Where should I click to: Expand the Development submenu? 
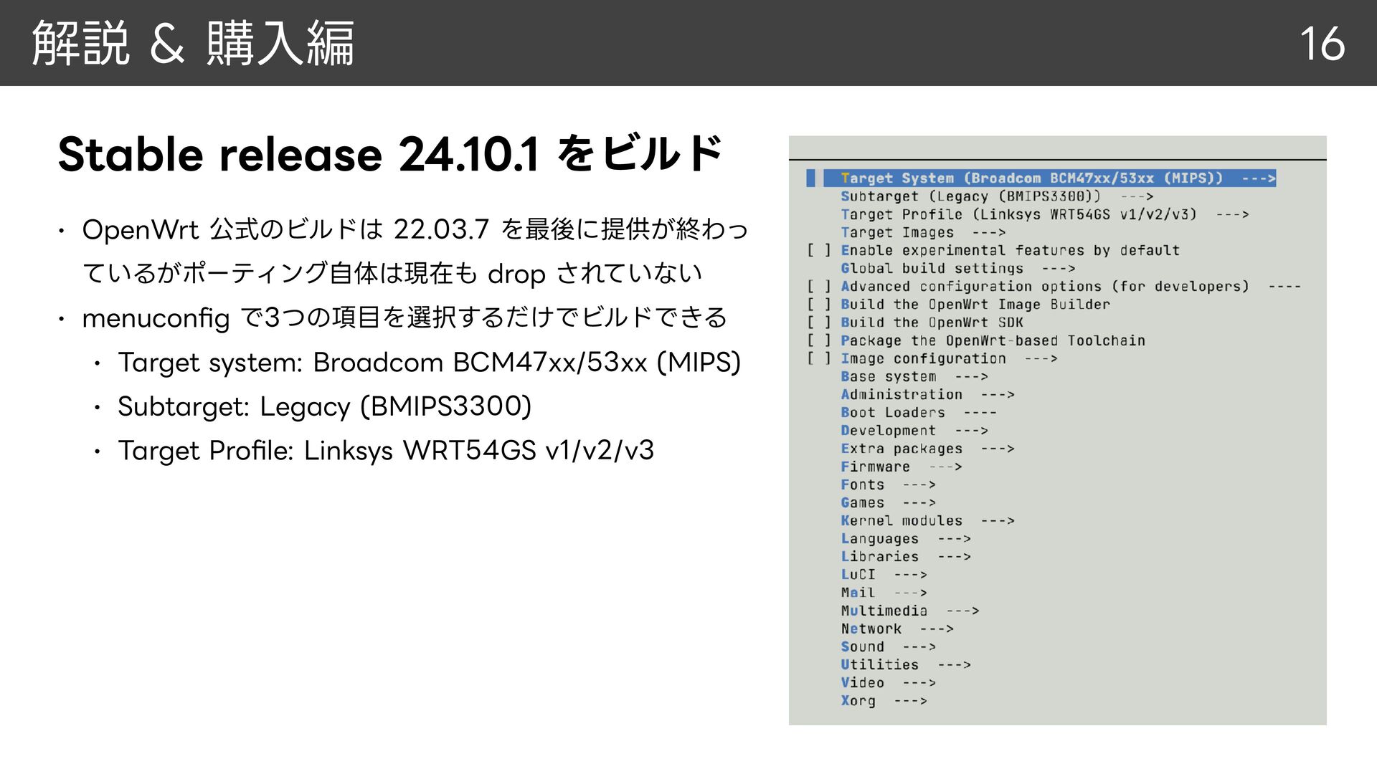tap(914, 430)
